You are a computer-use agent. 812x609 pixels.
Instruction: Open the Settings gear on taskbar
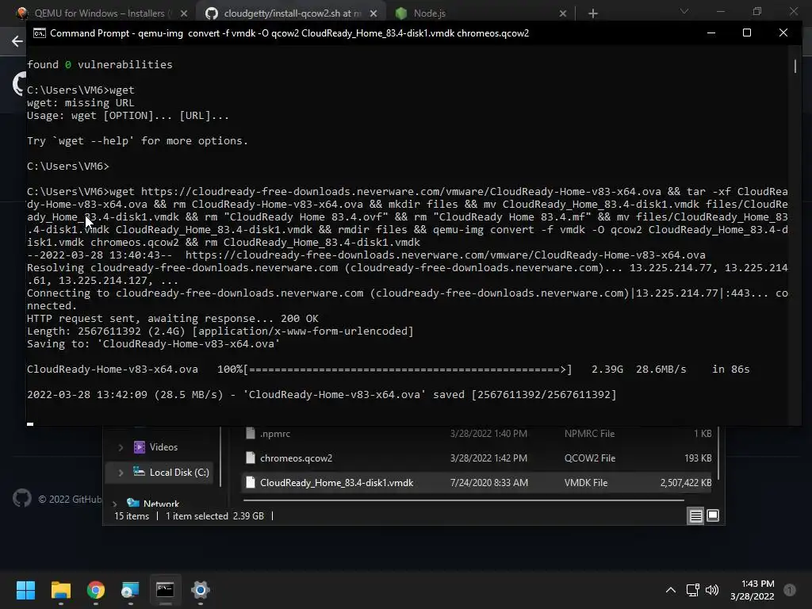click(x=200, y=590)
